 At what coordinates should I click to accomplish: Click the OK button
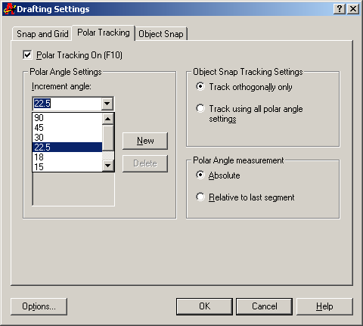click(x=204, y=306)
